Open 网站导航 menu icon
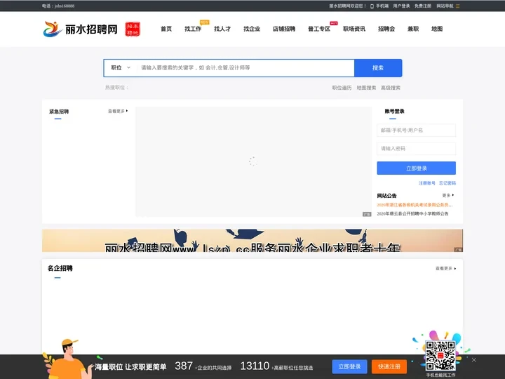The image size is (505, 379). [457, 6]
